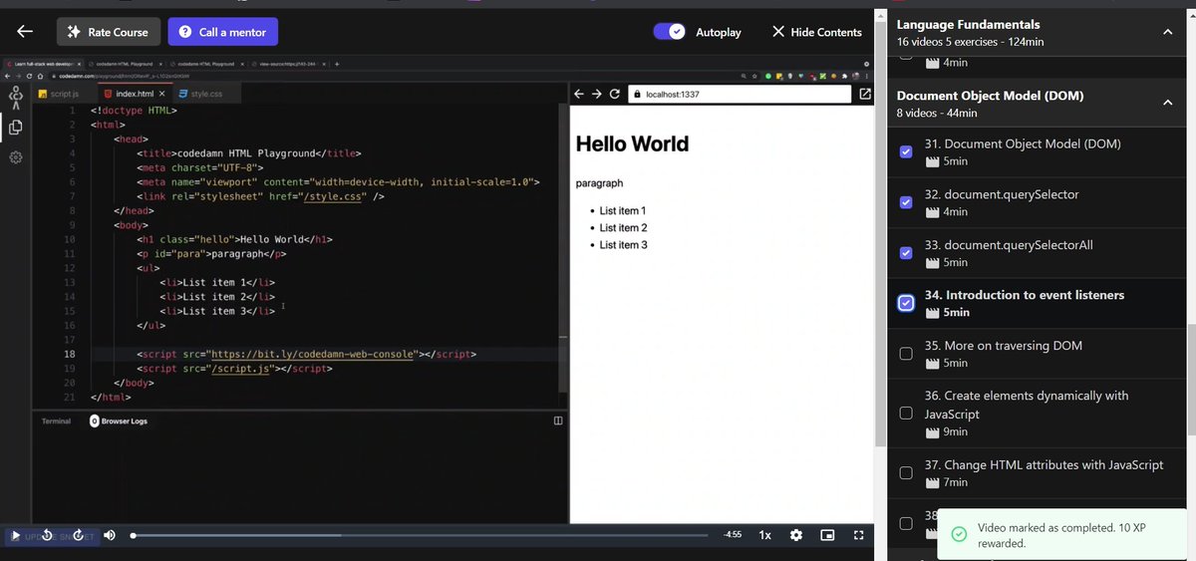Open lesson 31. Document Object Model (DOM)
Viewport: 1196px width, 561px height.
click(x=1023, y=143)
